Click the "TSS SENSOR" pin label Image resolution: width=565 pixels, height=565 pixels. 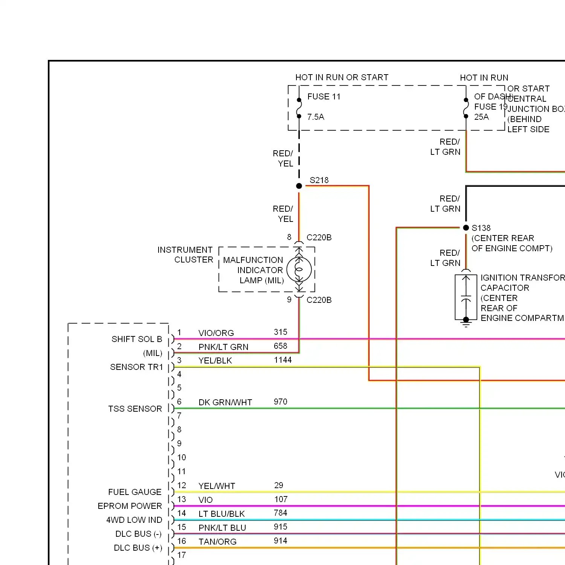coord(135,409)
